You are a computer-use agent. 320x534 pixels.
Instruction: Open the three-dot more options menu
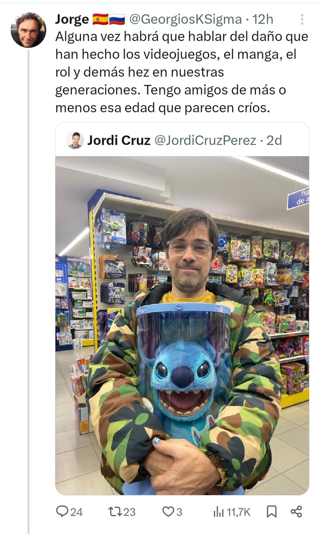tap(302, 20)
